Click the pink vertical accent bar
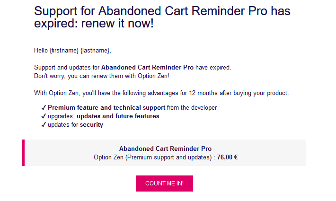The width and height of the screenshot is (336, 201). click(23, 153)
